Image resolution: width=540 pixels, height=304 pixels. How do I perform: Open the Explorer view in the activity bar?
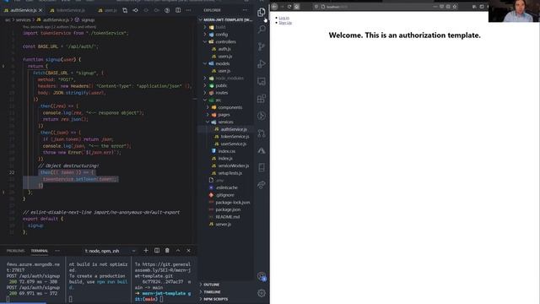[x=262, y=13]
